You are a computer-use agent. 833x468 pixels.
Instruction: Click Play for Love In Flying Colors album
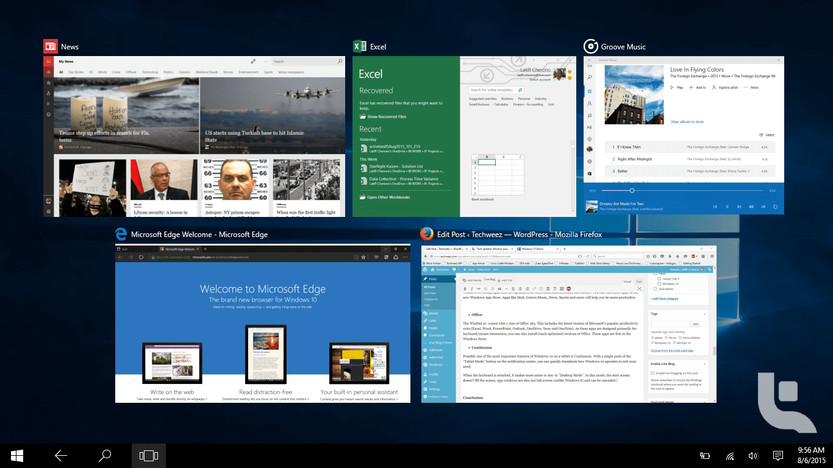point(676,88)
